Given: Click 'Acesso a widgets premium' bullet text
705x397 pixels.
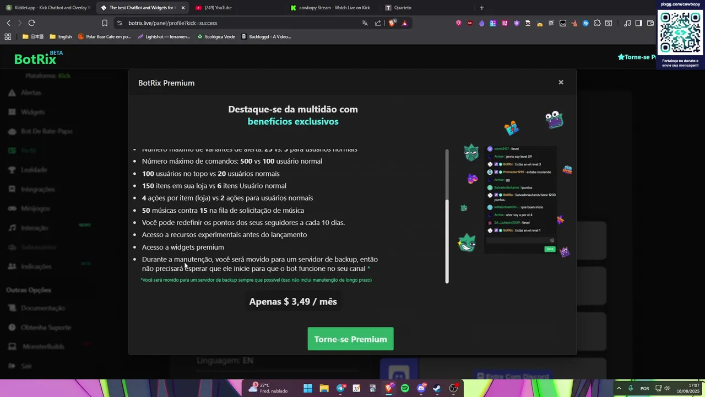Looking at the screenshot, I should pyautogui.click(x=183, y=247).
